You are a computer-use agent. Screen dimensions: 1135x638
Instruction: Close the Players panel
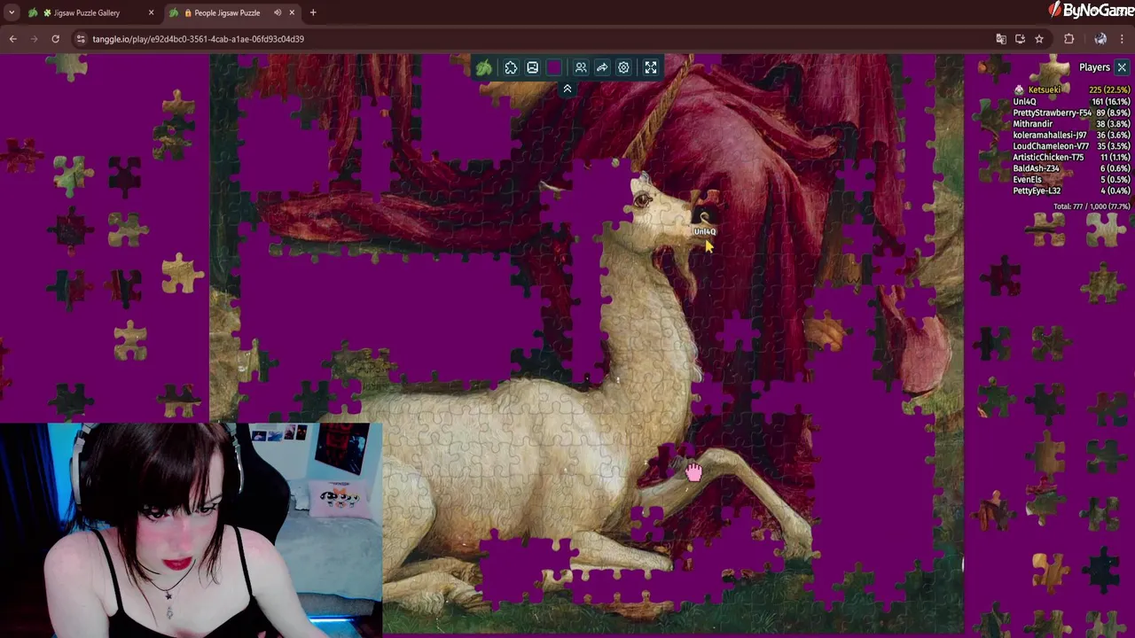pyautogui.click(x=1122, y=67)
